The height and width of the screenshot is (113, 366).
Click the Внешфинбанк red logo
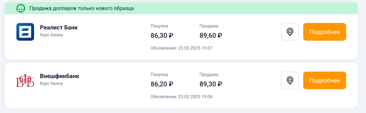point(25,80)
